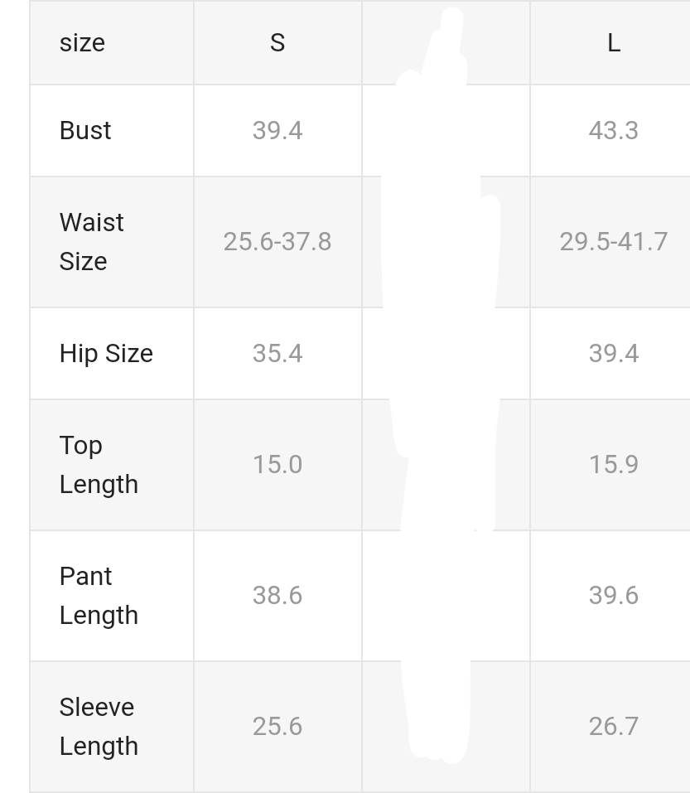Click the Bust measurement for size S

coord(277,131)
